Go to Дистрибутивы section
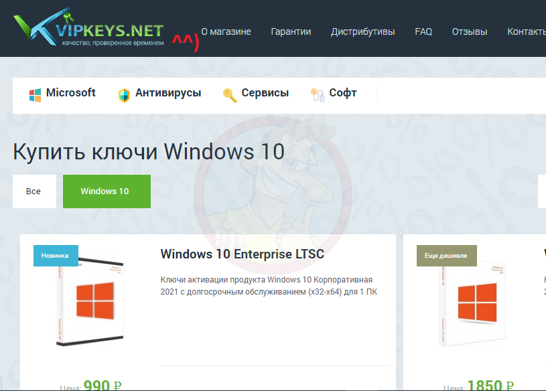Image resolution: width=546 pixels, height=391 pixels. click(363, 31)
